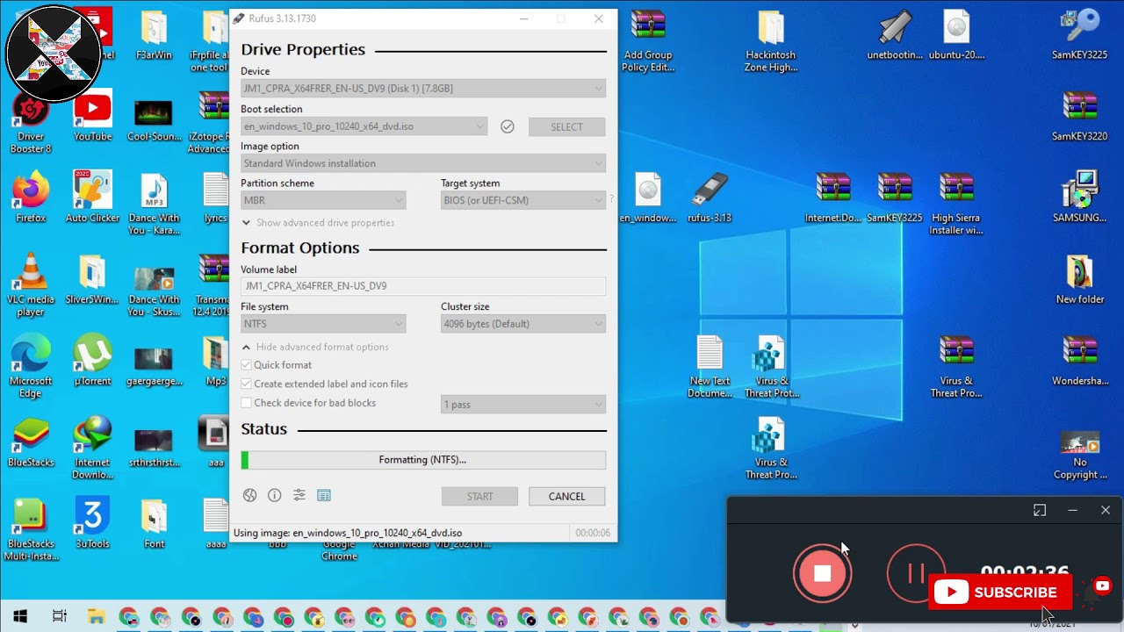Open unetbootin desktop icon
This screenshot has height=632, width=1124.
(895, 35)
